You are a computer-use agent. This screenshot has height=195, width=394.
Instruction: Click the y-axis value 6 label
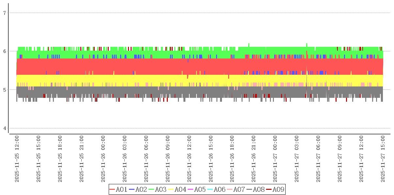tap(5, 51)
